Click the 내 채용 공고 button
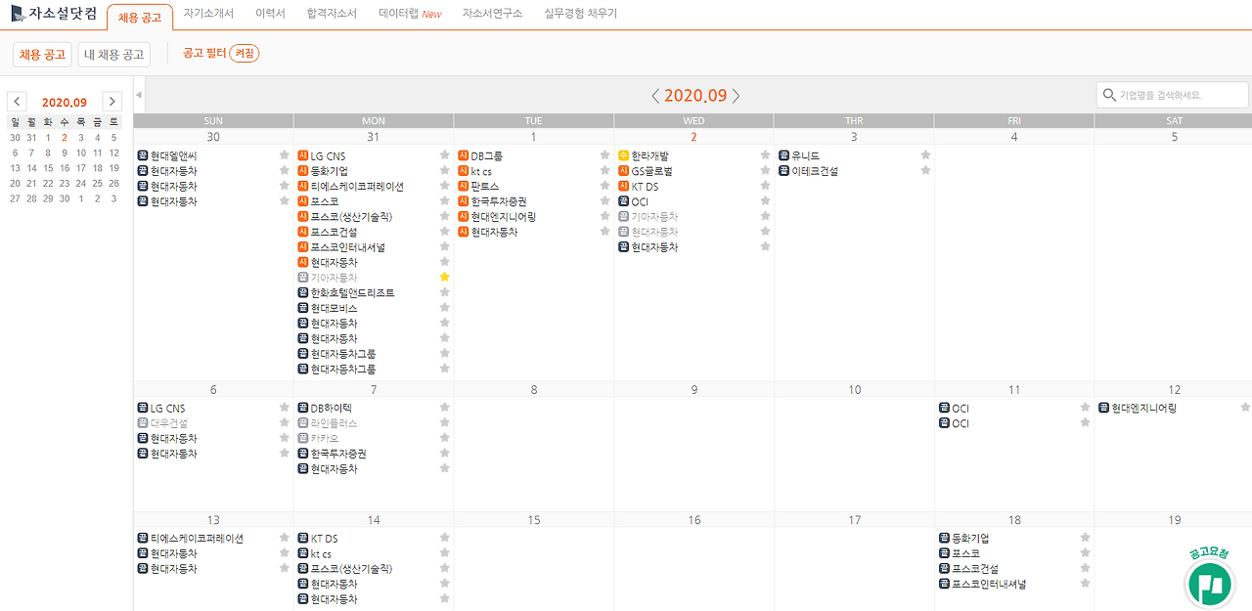 [x=114, y=55]
